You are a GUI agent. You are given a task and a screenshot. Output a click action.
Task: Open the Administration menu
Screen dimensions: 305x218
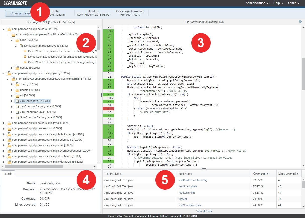pyautogui.click(x=257, y=3)
